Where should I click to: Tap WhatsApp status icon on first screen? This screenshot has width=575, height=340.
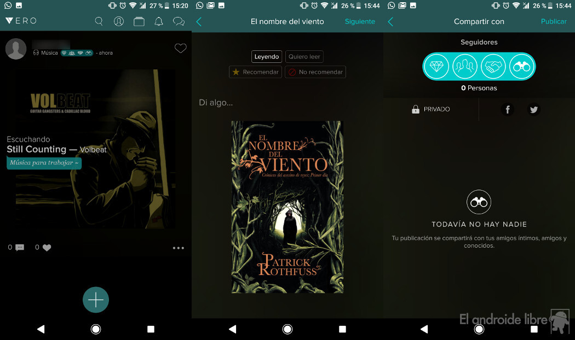[8, 5]
